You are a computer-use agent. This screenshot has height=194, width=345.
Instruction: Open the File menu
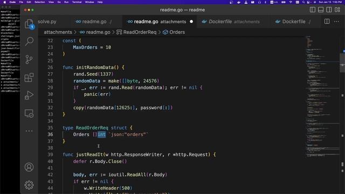(21, 2)
